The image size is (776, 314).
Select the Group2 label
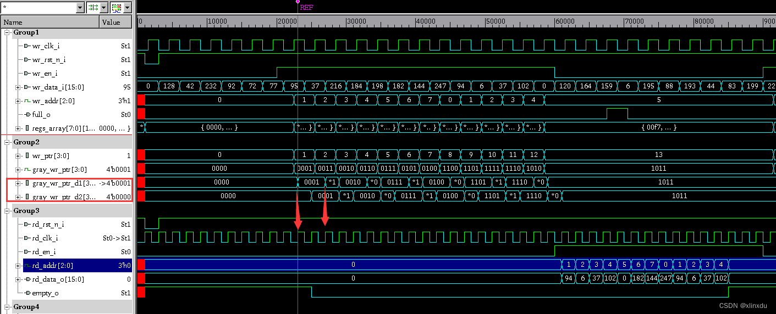coord(26,142)
